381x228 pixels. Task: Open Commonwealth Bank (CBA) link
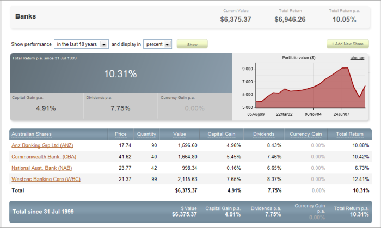pyautogui.click(x=44, y=157)
